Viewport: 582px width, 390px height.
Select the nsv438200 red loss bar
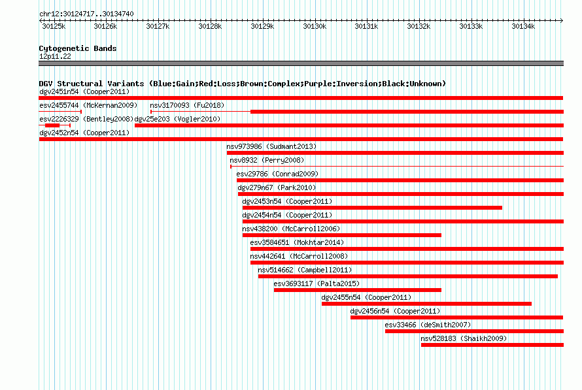(342, 235)
